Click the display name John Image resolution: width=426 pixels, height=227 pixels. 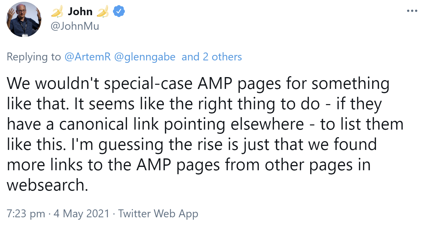coord(80,11)
